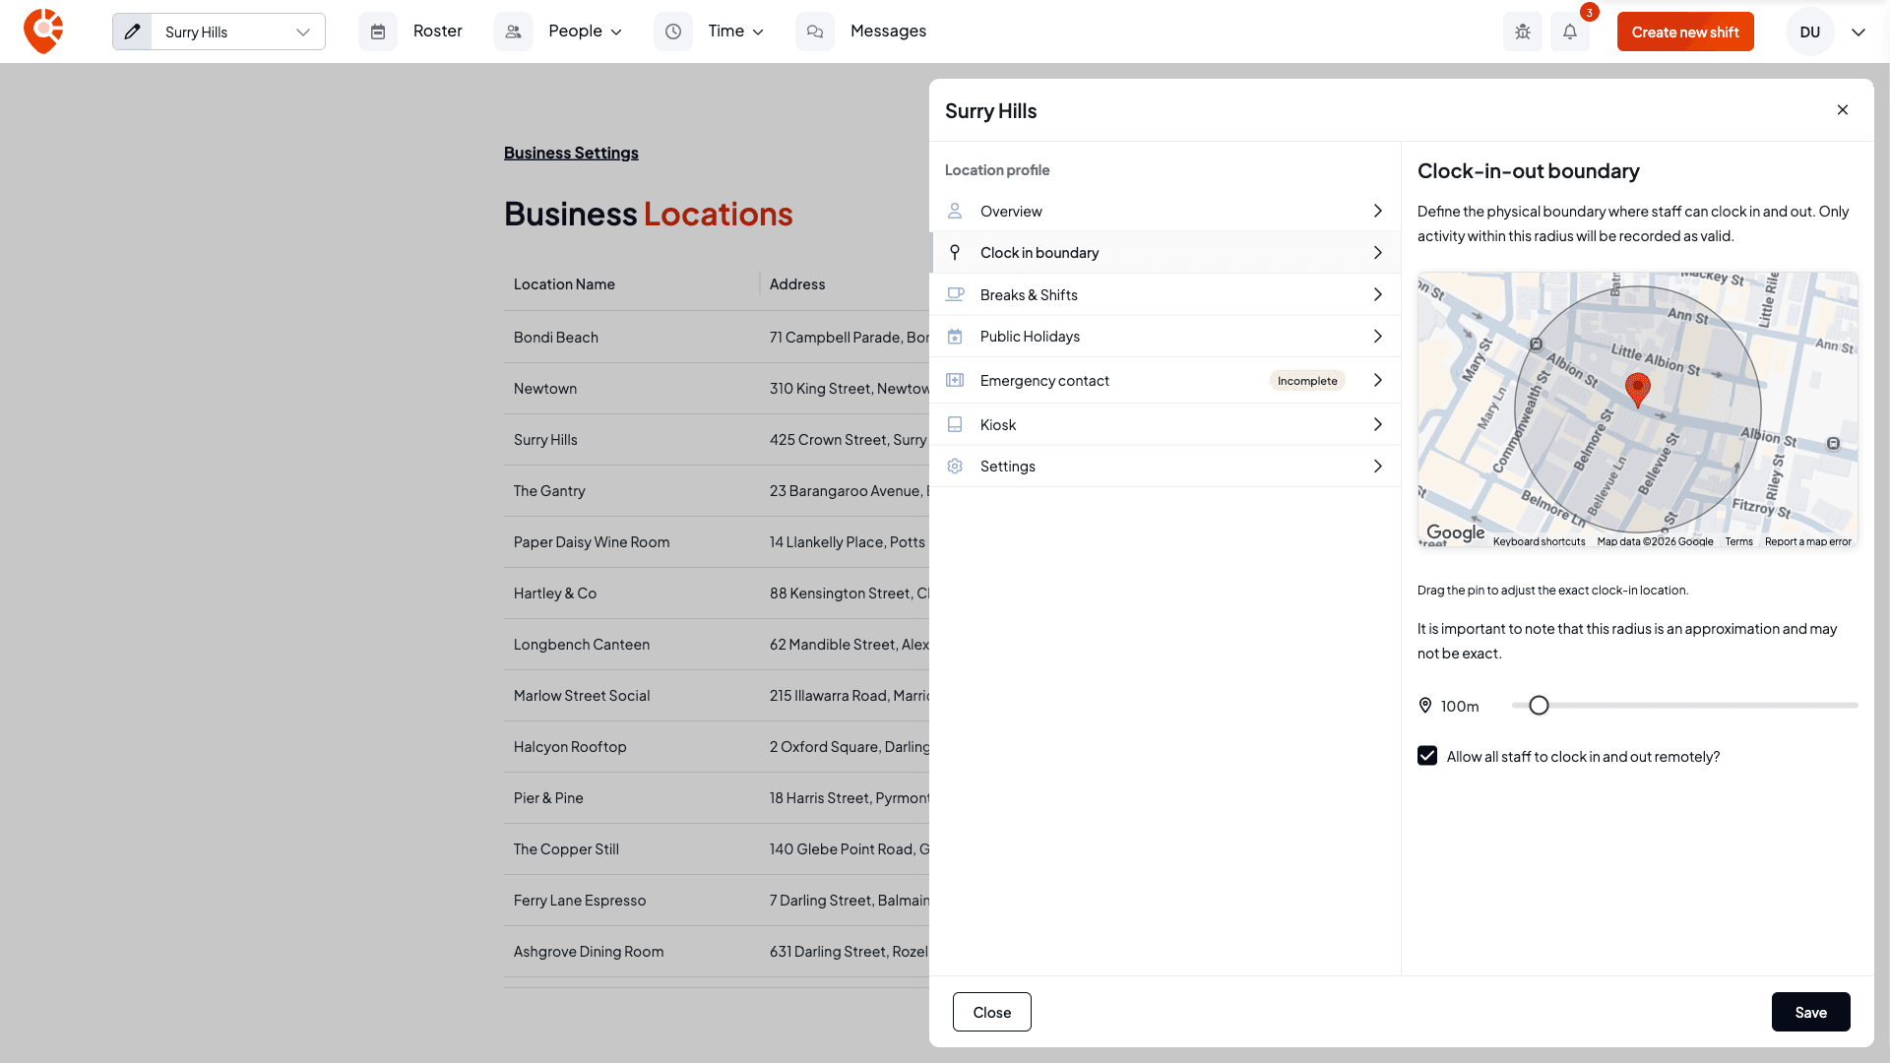Uncheck allow staff to clock in remotely
This screenshot has height=1063, width=1890.
pos(1427,756)
